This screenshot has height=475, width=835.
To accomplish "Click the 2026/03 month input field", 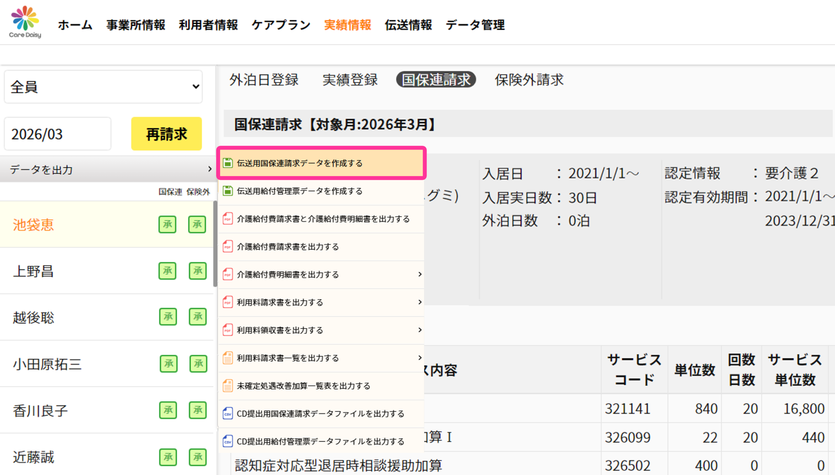I will [x=57, y=134].
